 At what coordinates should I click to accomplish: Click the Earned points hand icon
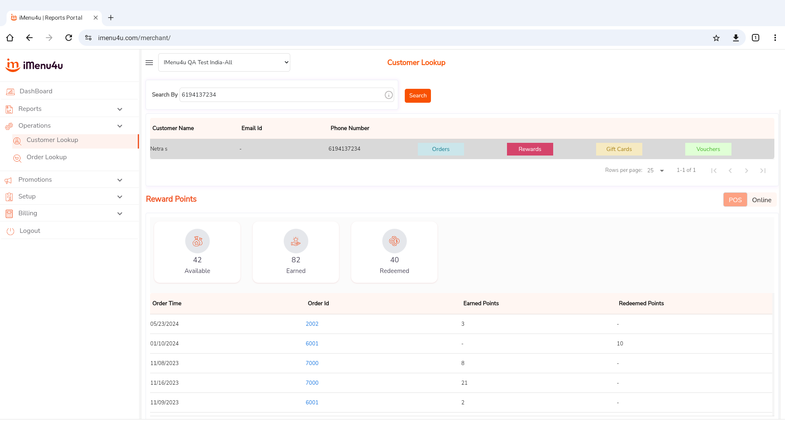pos(296,241)
